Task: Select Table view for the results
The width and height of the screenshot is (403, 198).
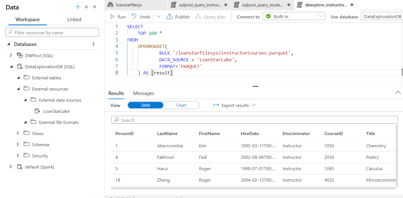Action: click(145, 105)
